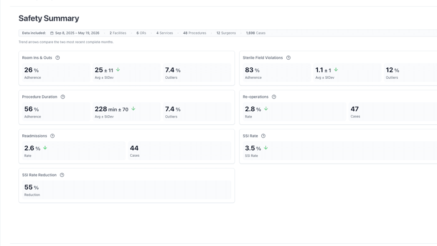Click help icon next to Sterile Field Violations
The width and height of the screenshot is (437, 246).
pyautogui.click(x=289, y=58)
